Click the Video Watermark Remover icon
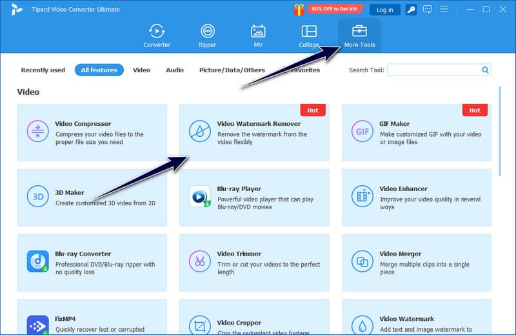 [x=200, y=131]
